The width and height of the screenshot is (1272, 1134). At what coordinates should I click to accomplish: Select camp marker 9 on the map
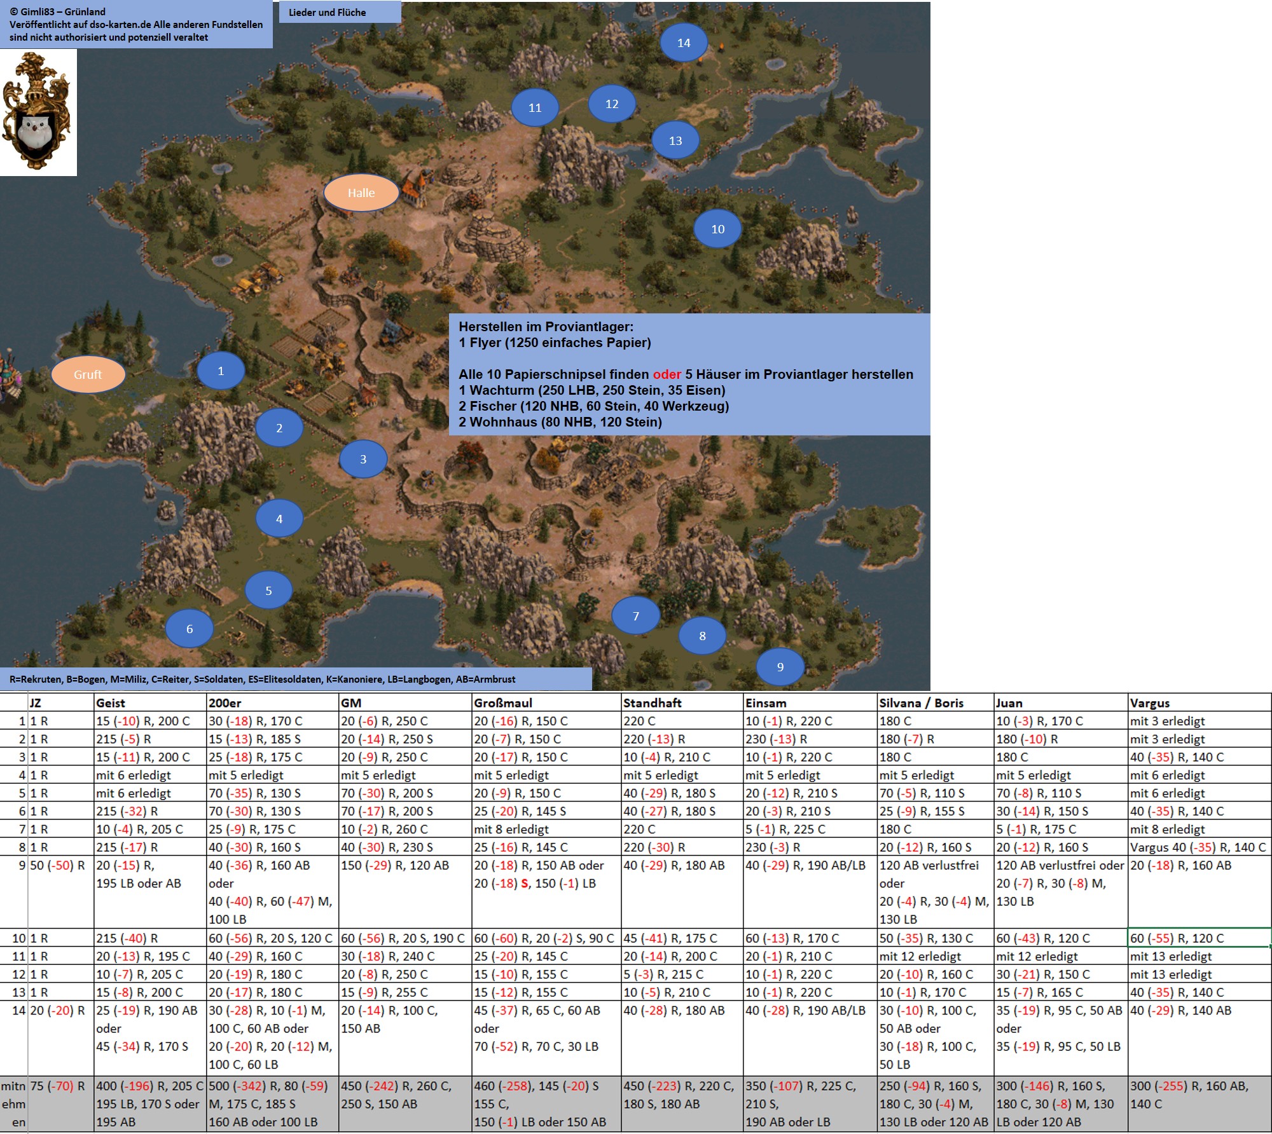[780, 667]
